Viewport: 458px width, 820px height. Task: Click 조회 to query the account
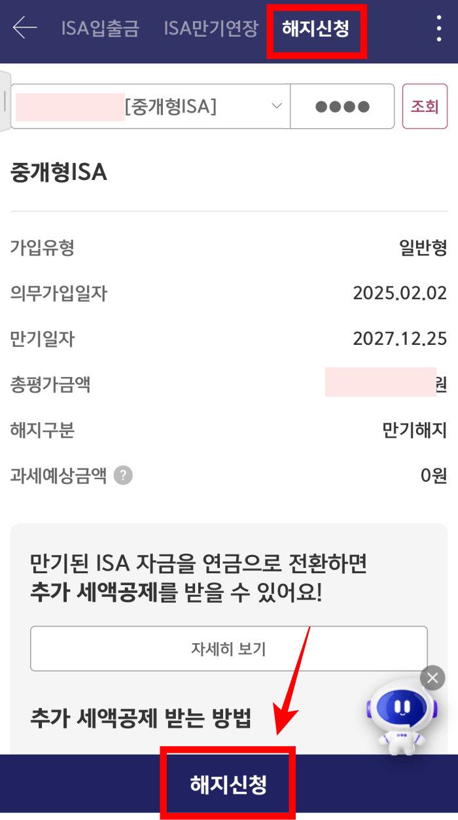(x=425, y=106)
